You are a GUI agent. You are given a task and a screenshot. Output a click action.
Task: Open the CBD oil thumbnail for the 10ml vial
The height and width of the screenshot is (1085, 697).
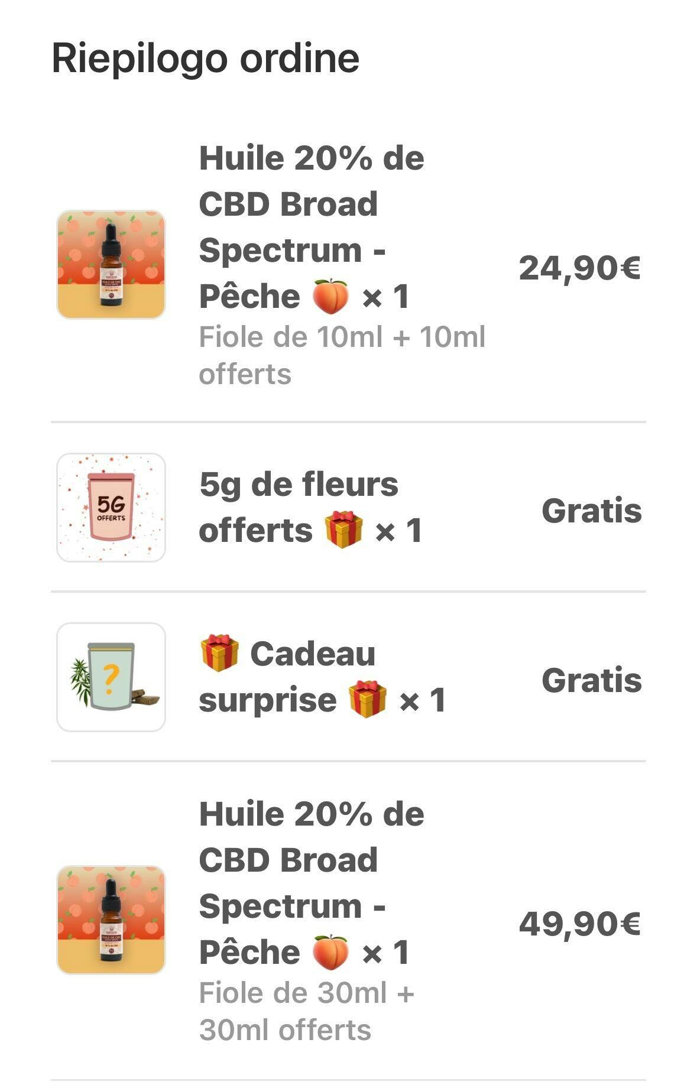[111, 264]
